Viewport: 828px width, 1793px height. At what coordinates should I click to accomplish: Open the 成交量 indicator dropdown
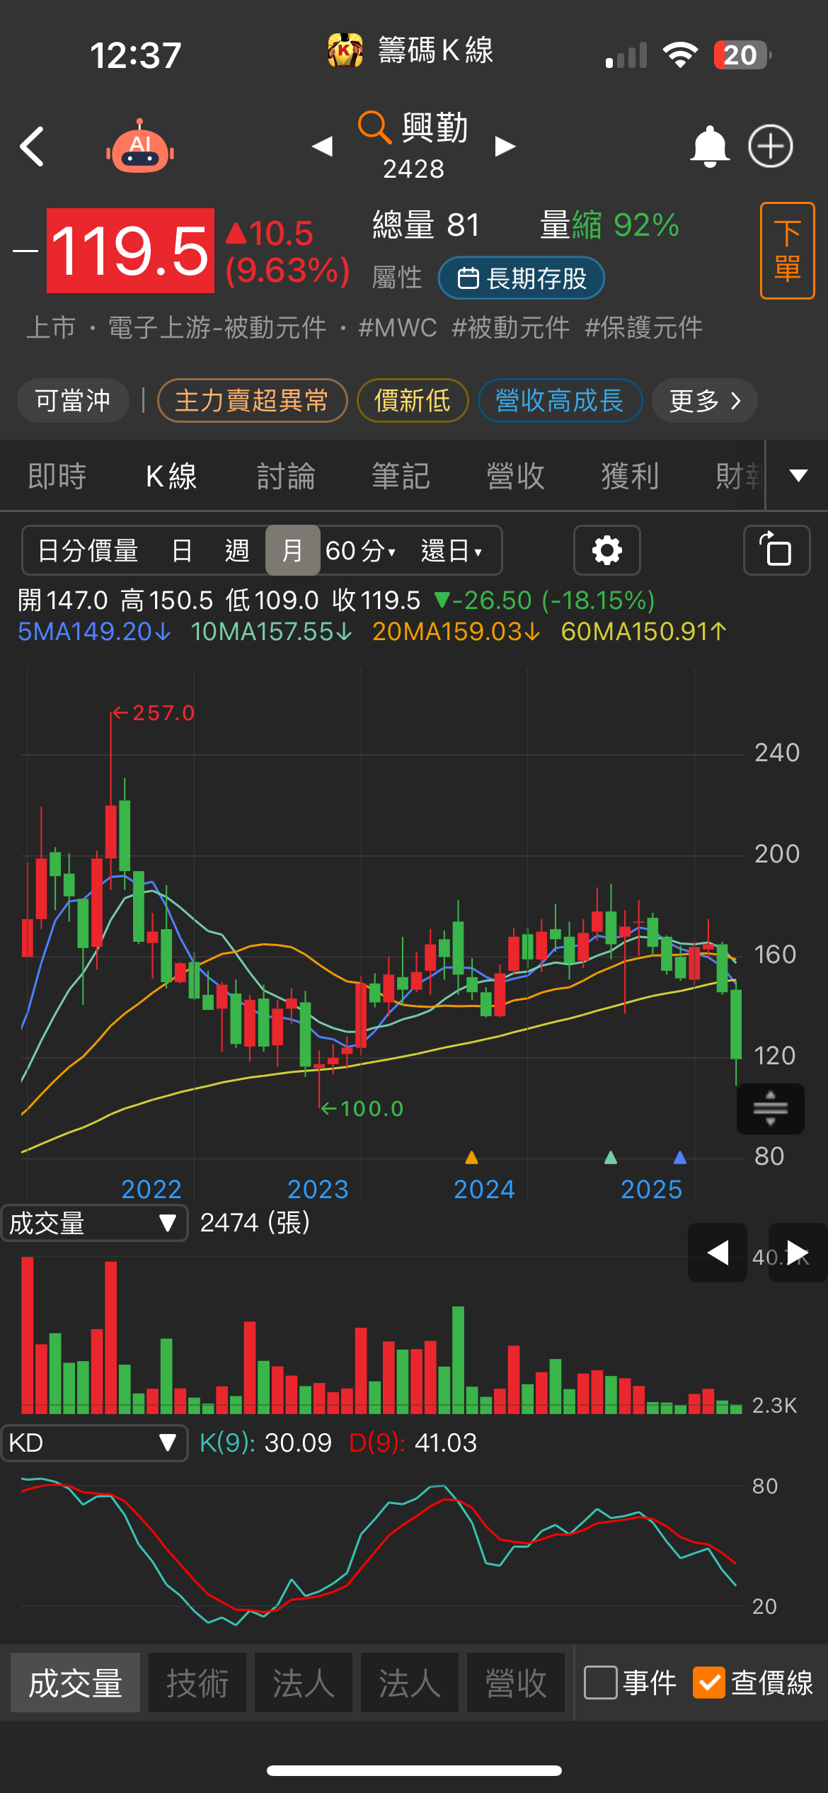94,1223
